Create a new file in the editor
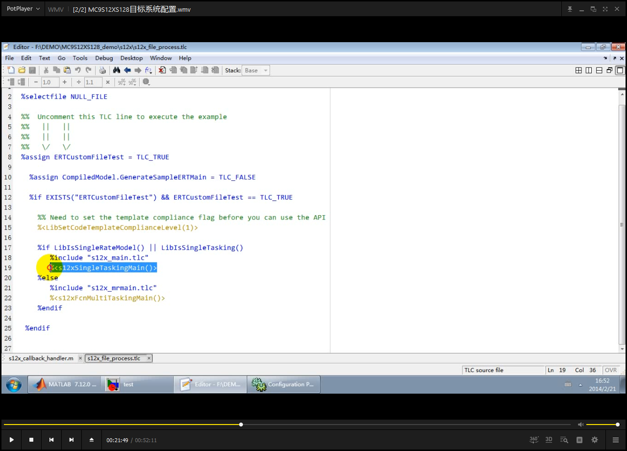The image size is (627, 451). [x=11, y=71]
